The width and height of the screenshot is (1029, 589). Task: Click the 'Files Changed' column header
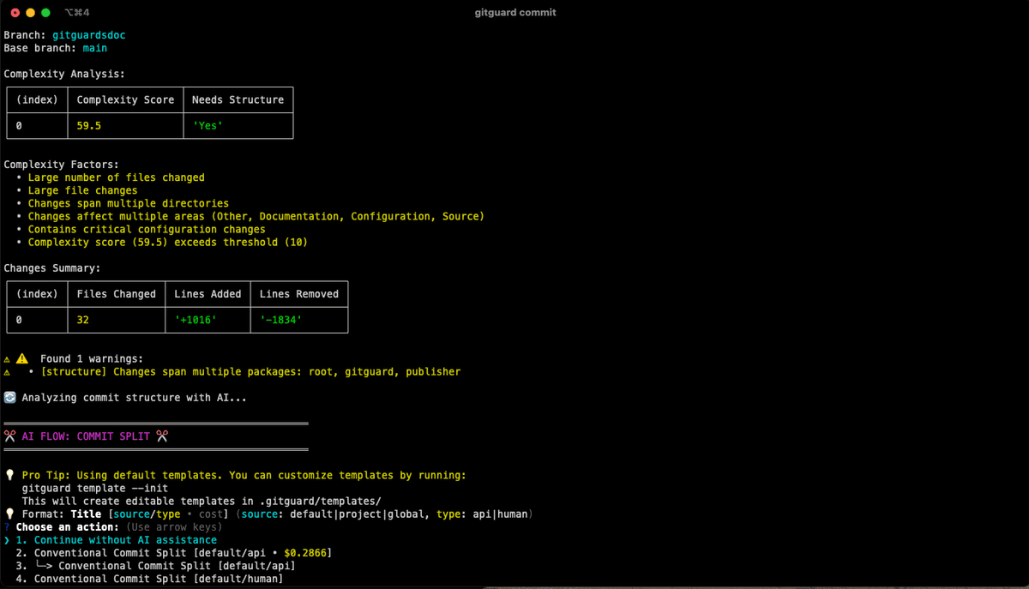(117, 294)
